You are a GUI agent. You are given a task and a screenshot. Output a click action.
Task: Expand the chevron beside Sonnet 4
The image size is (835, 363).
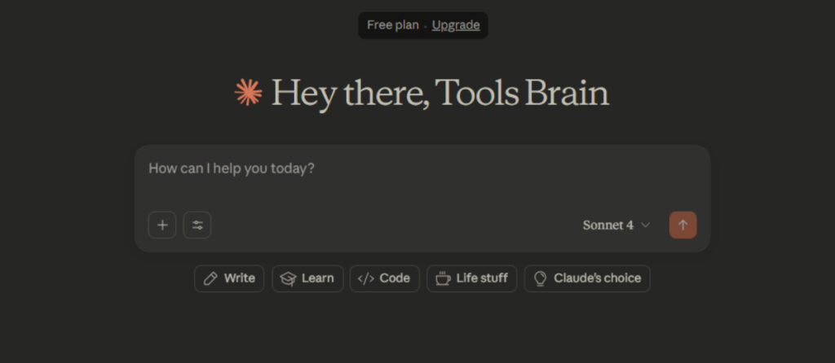click(x=646, y=225)
